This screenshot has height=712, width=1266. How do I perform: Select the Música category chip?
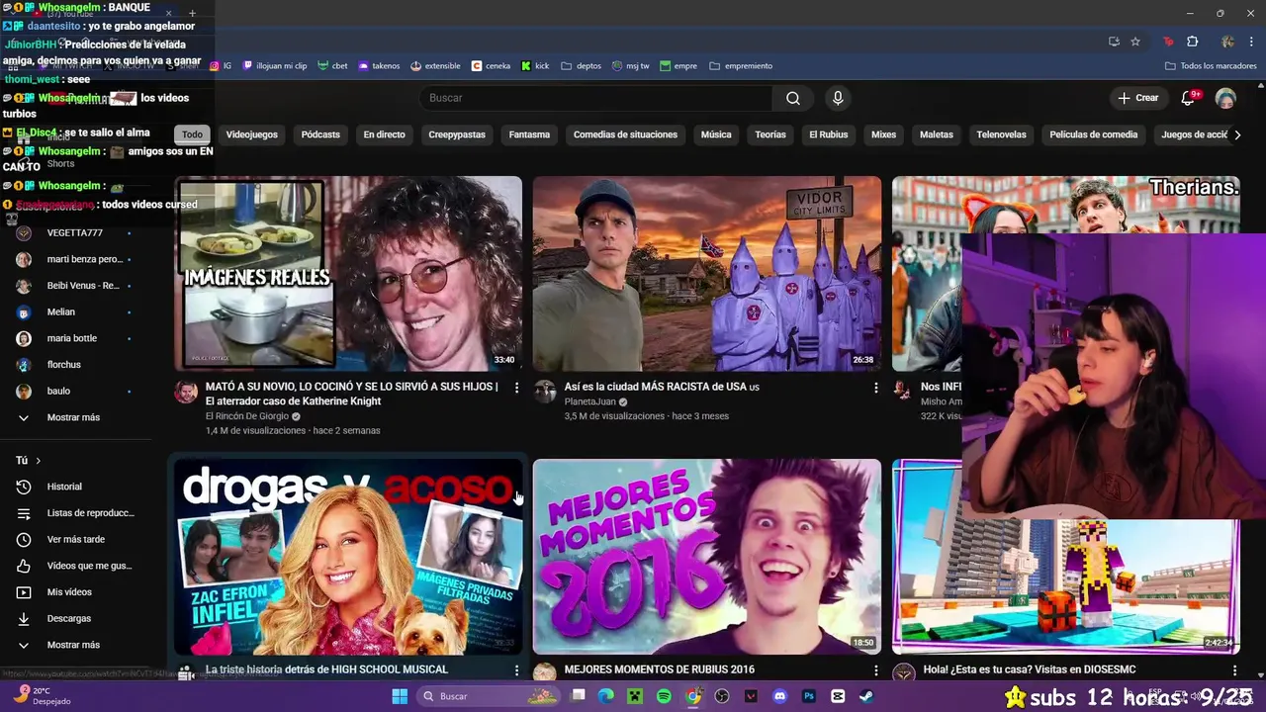(716, 134)
